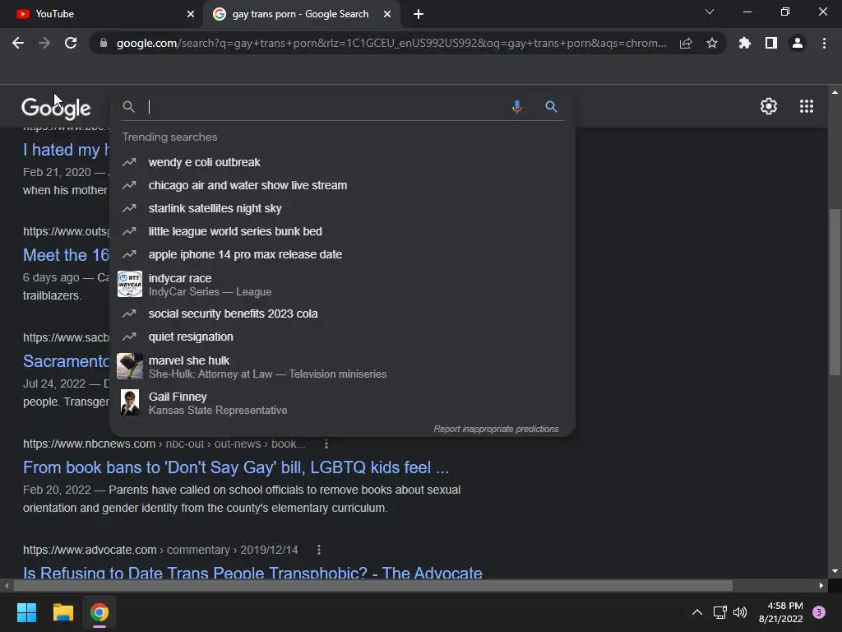Image resolution: width=842 pixels, height=632 pixels.
Task: Click the Chrome forward arrow
Action: pos(44,43)
